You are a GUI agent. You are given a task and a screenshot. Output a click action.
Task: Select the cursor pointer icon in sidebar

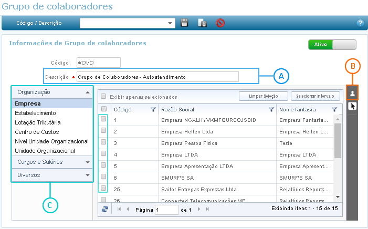(x=353, y=106)
